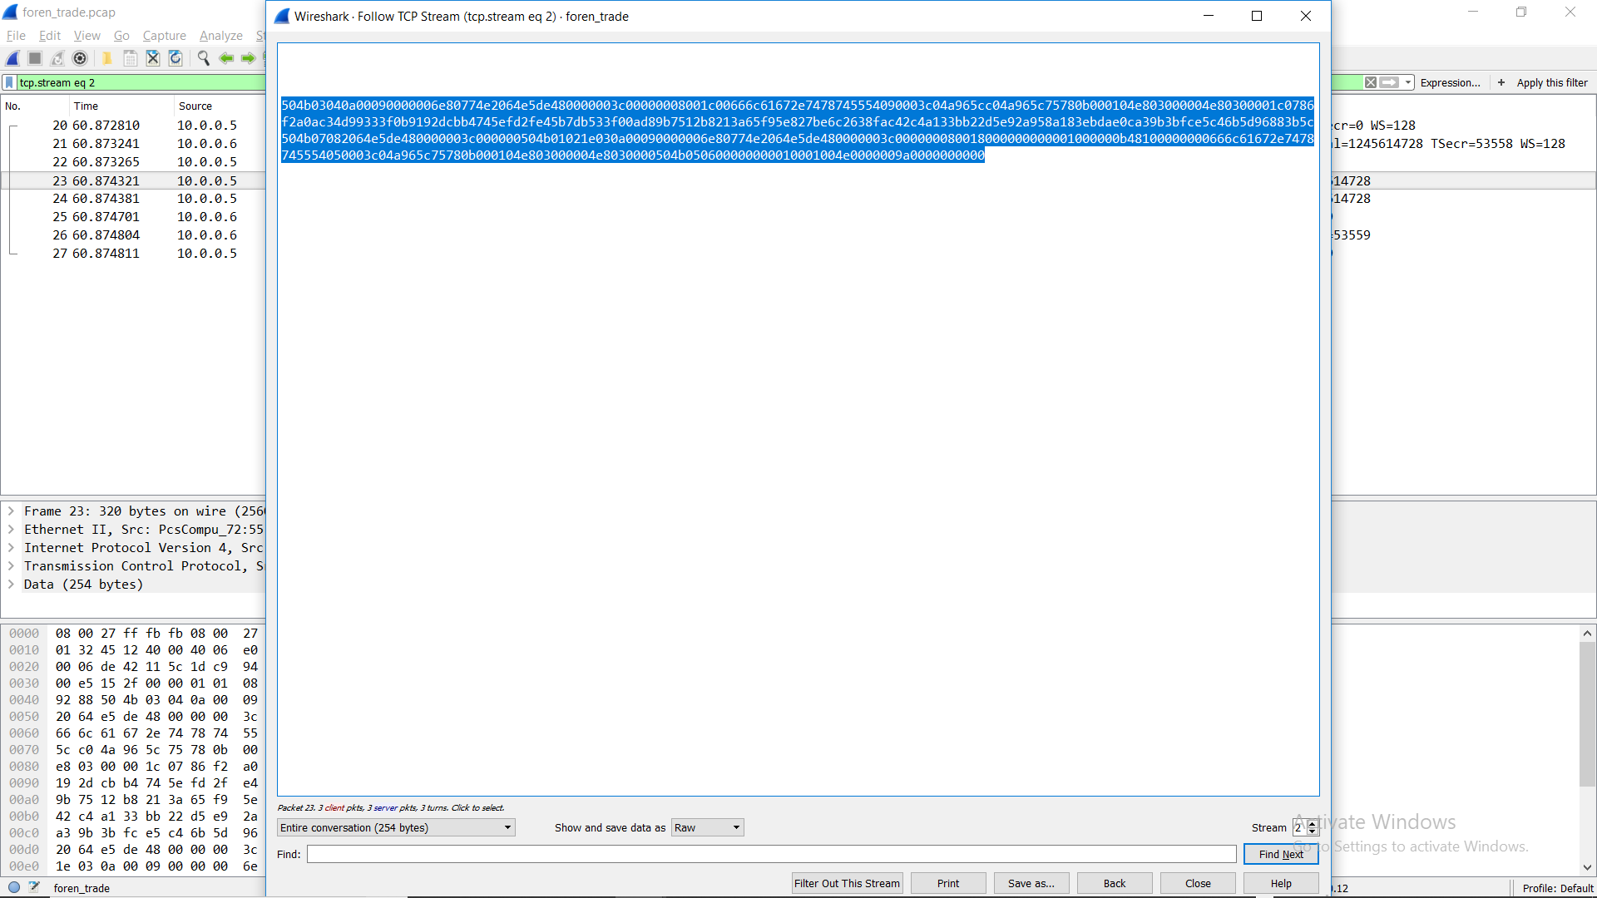
Task: Expand Transmission Control Protocol details
Action: pyautogui.click(x=12, y=566)
